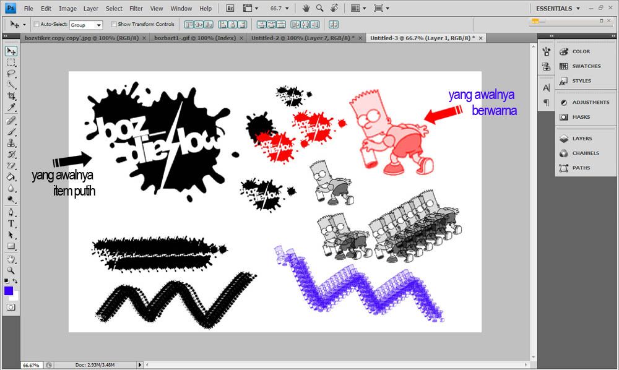Select the Magic Wand tool

coord(11,85)
